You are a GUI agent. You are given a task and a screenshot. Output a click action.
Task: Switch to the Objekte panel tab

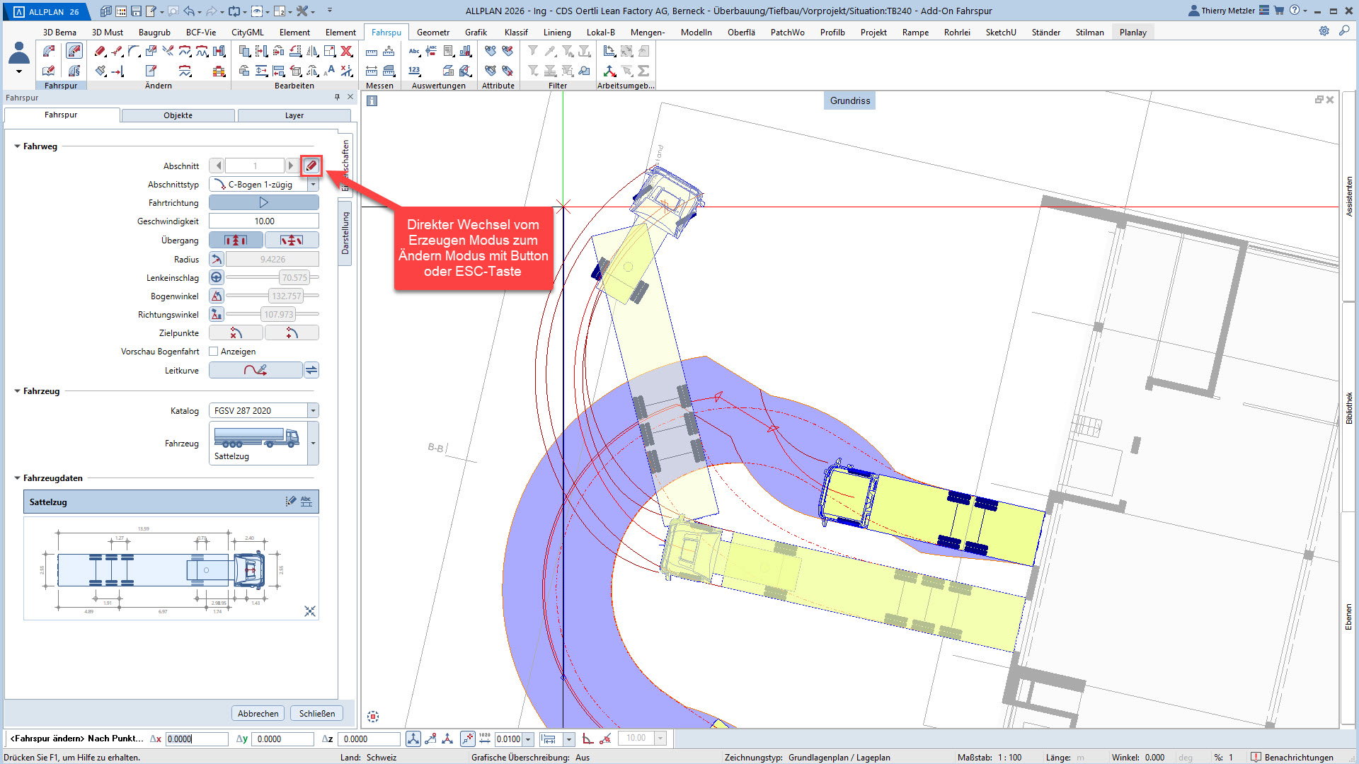178,115
